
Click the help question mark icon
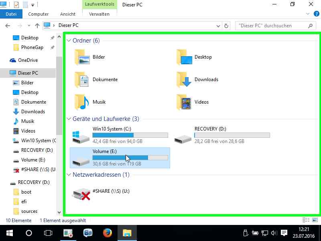pos(316,14)
